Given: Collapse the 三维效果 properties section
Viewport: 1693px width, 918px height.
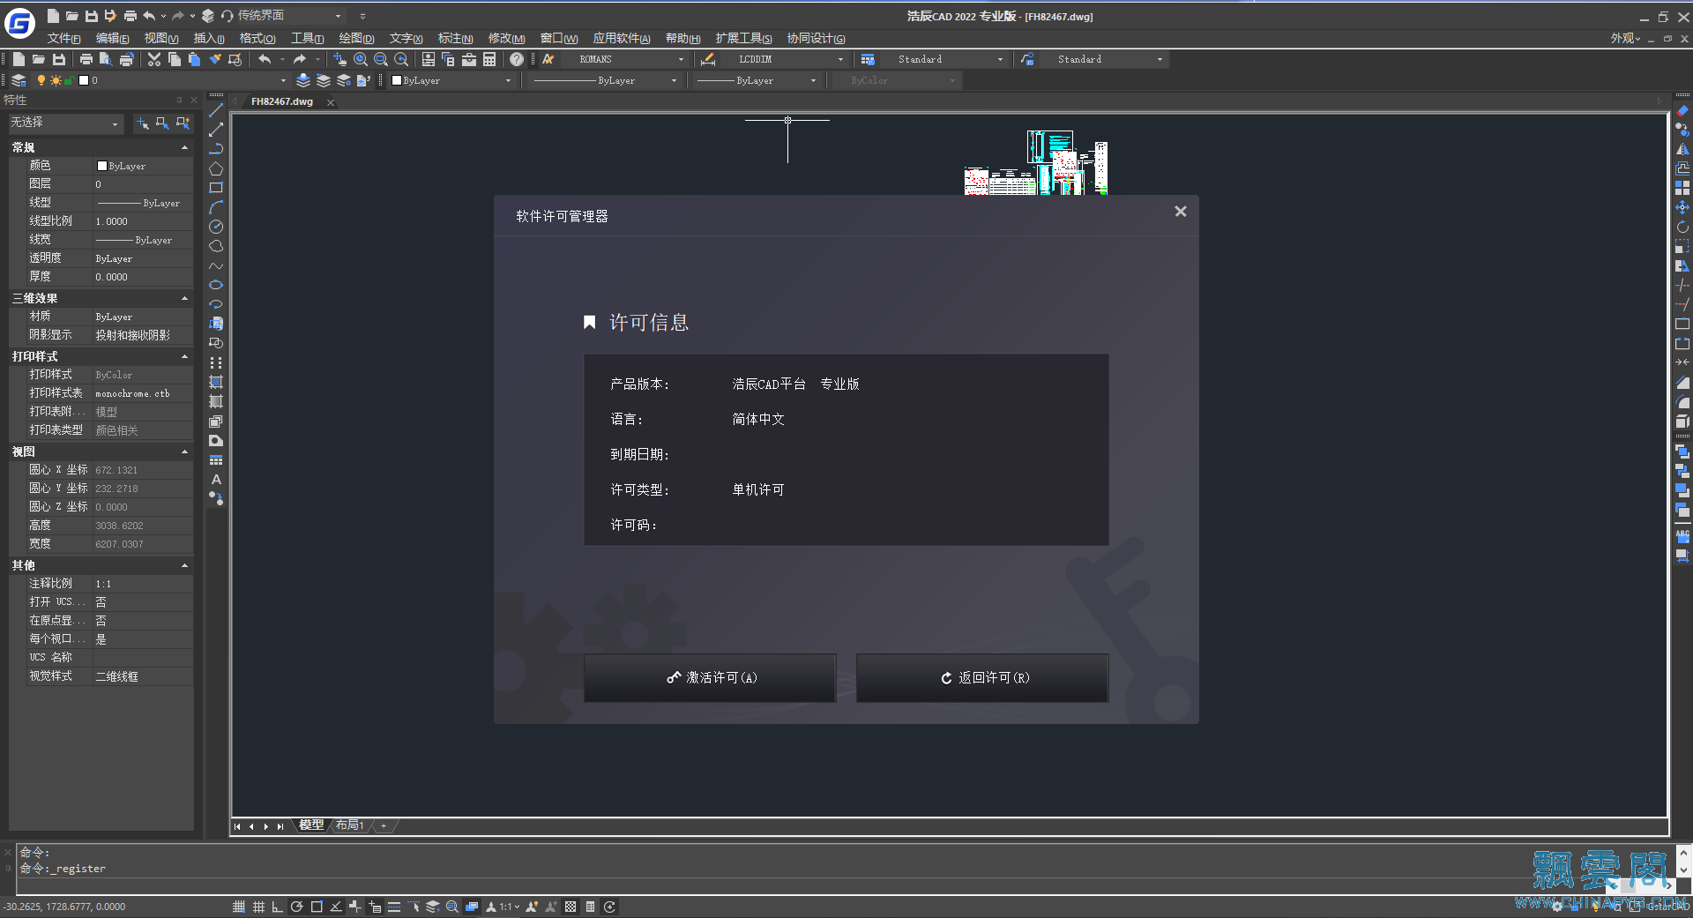Looking at the screenshot, I should click(x=184, y=298).
